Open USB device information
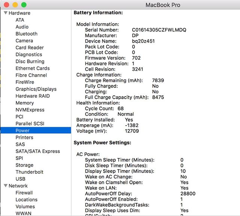This screenshot has height=216, width=240. (x=21, y=179)
